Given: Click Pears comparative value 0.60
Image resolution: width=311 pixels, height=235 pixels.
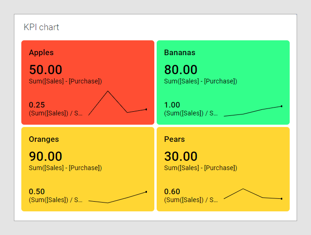Looking at the screenshot, I should click(172, 191).
